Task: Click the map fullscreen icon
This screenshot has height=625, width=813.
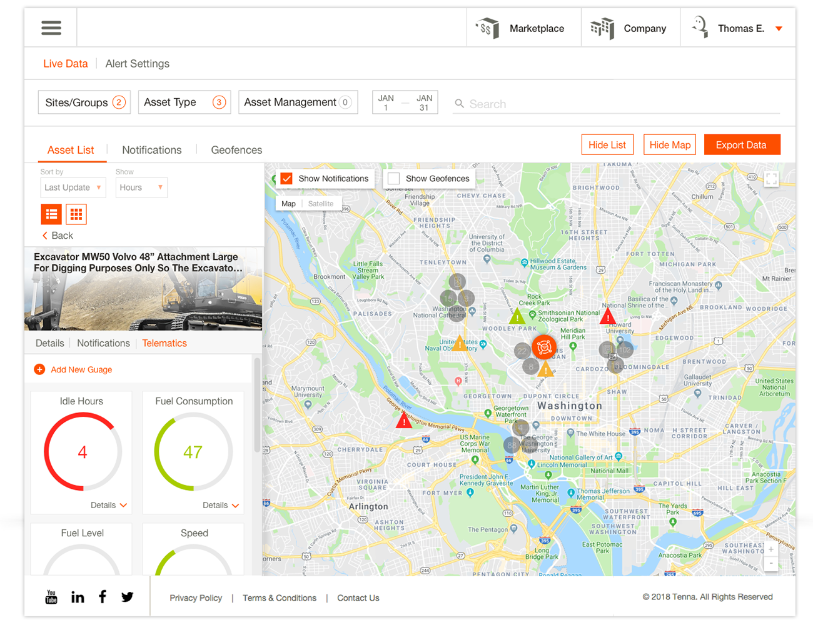Action: pos(771,179)
